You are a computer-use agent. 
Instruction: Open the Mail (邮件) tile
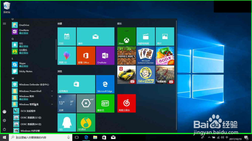(96, 36)
